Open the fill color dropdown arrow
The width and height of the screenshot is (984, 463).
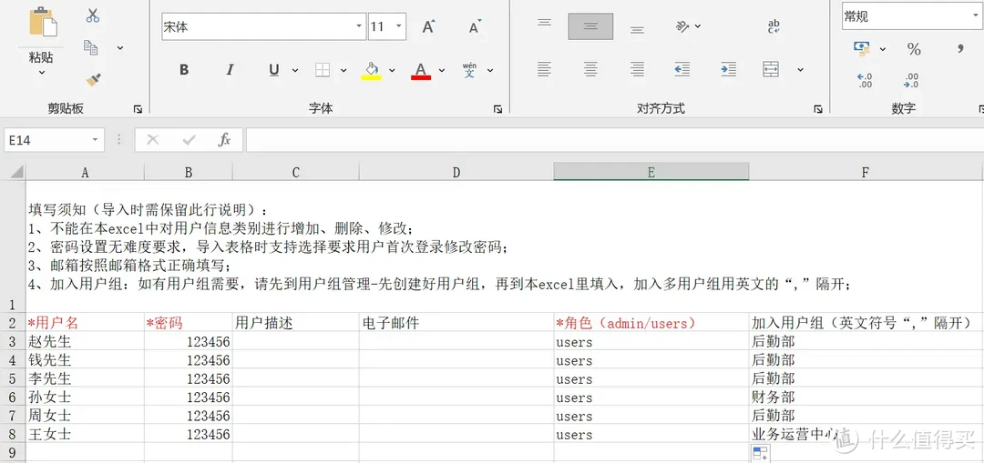(392, 70)
